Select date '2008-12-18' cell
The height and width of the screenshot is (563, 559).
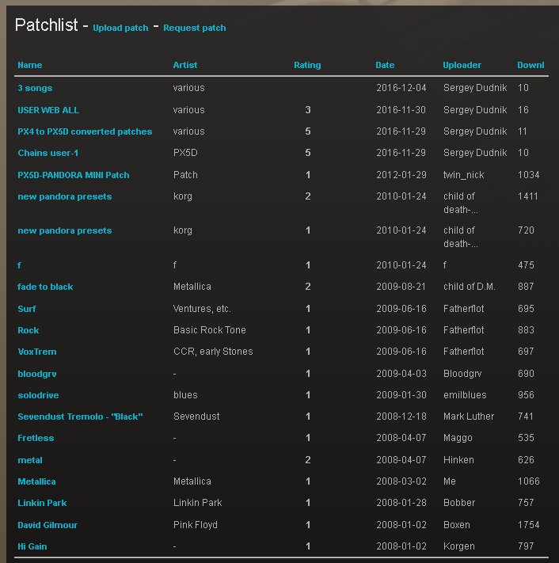pyautogui.click(x=401, y=417)
